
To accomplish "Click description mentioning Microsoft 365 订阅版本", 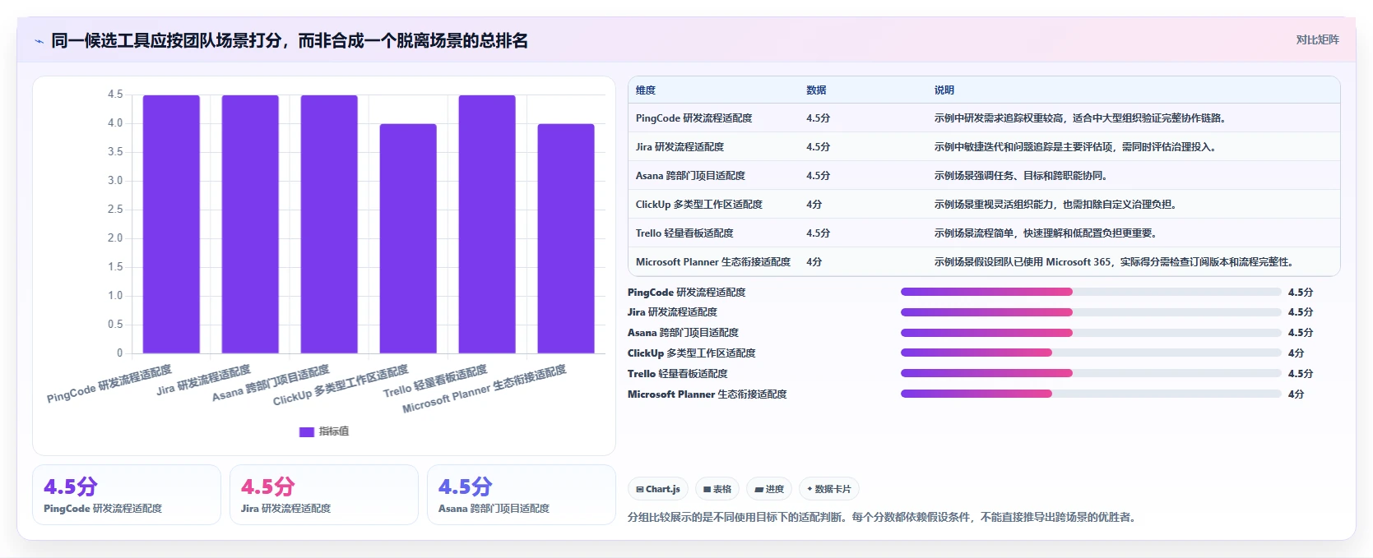I will [x=1116, y=262].
